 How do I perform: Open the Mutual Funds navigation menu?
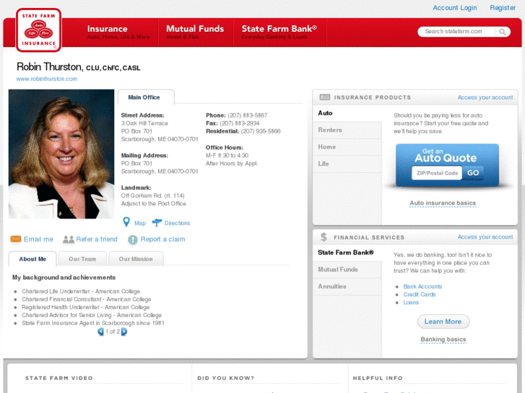point(195,32)
